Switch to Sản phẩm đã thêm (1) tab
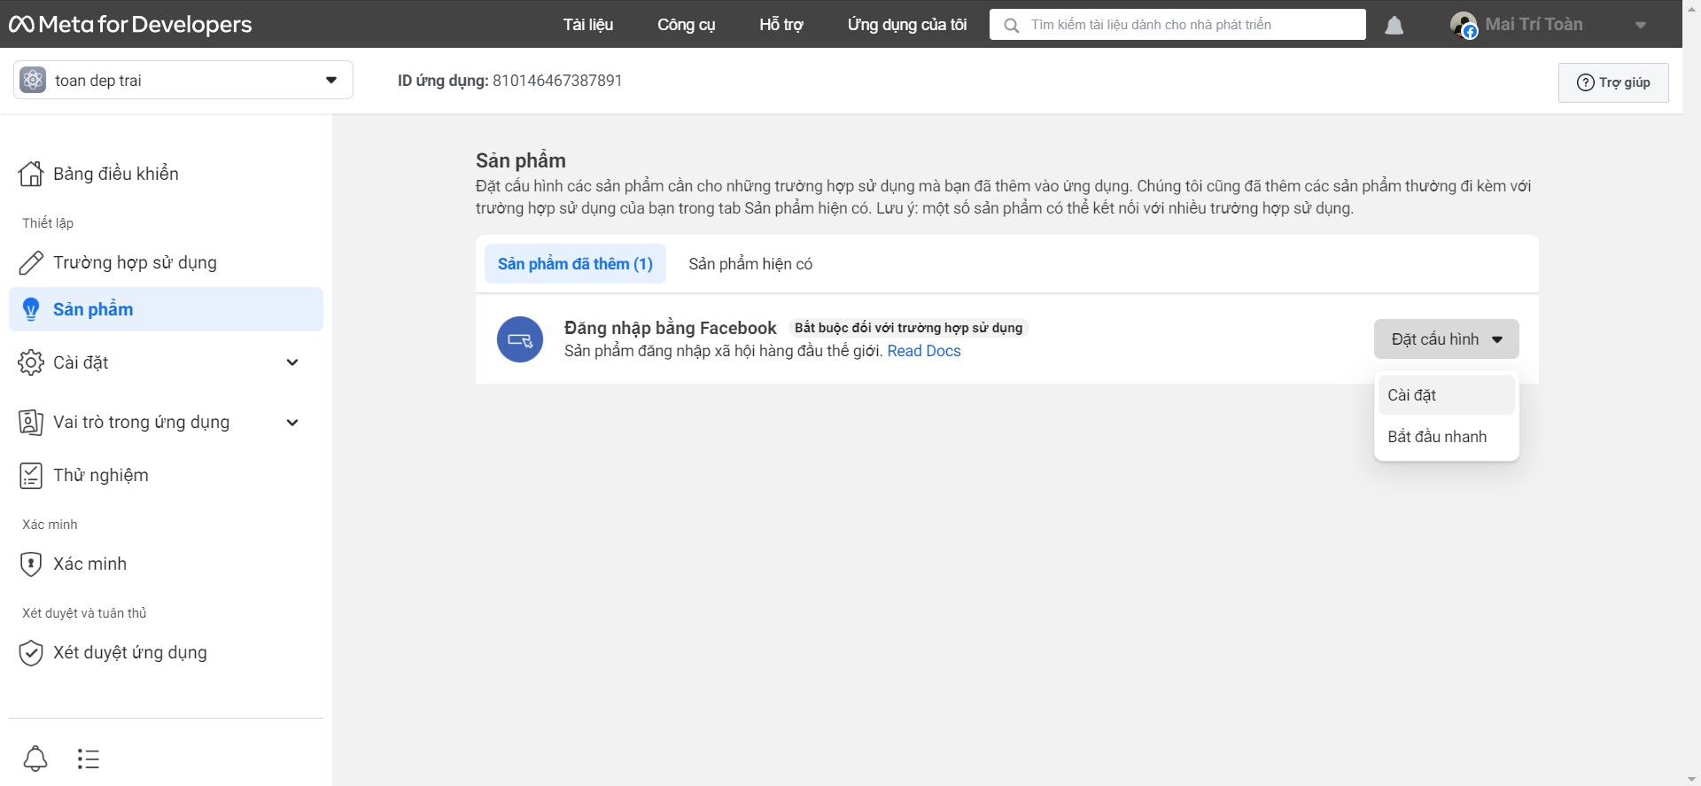 click(x=575, y=264)
